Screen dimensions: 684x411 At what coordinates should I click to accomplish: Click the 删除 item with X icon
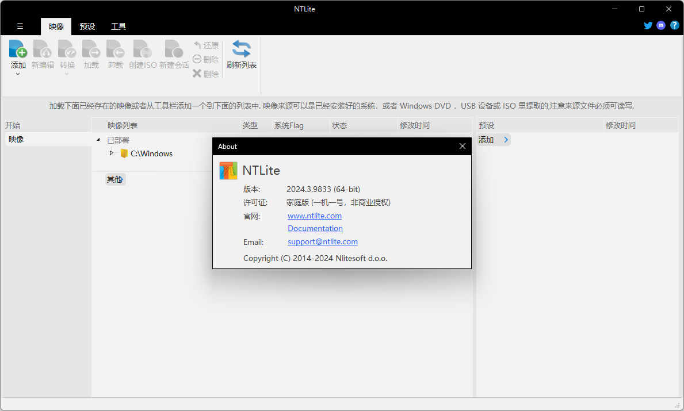click(x=206, y=74)
